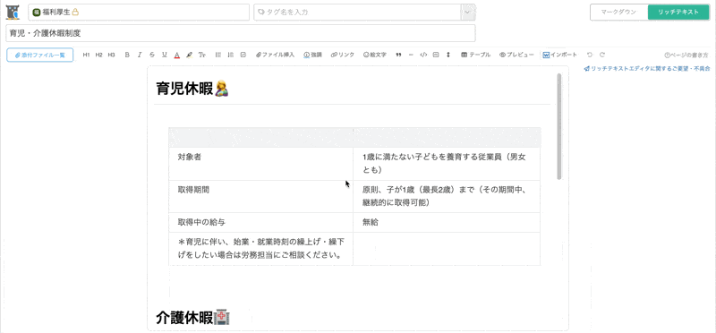This screenshot has width=716, height=333.
Task: Switch to リッチテキスト editor mode
Action: click(678, 13)
